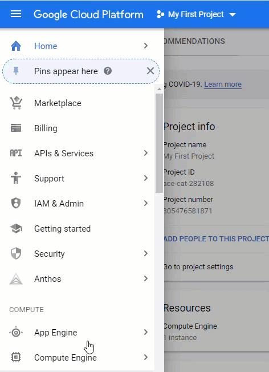The width and height of the screenshot is (269, 372).
Task: Click the Getting started graduation cap icon
Action: click(x=16, y=228)
